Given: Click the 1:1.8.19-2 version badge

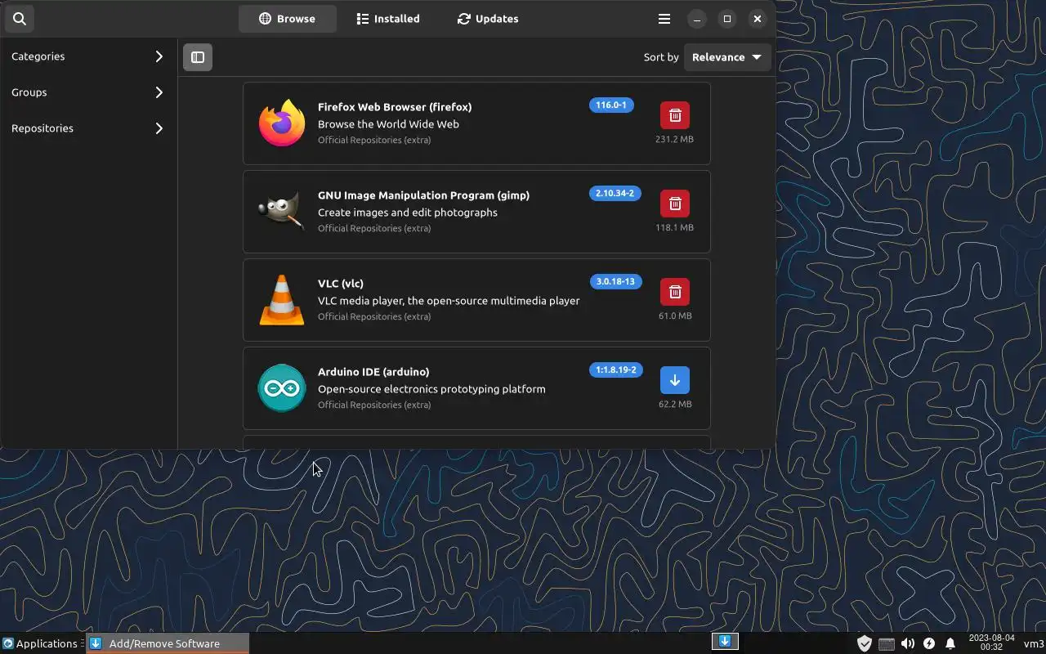Looking at the screenshot, I should (x=615, y=370).
